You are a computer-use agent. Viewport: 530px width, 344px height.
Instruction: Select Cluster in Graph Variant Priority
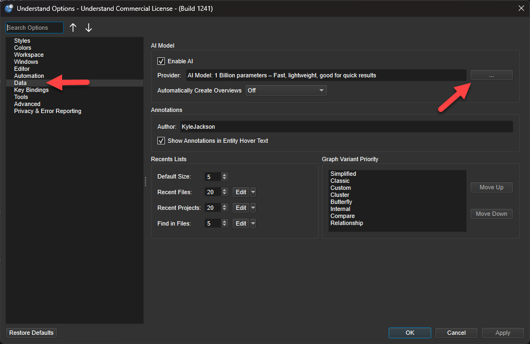point(340,195)
